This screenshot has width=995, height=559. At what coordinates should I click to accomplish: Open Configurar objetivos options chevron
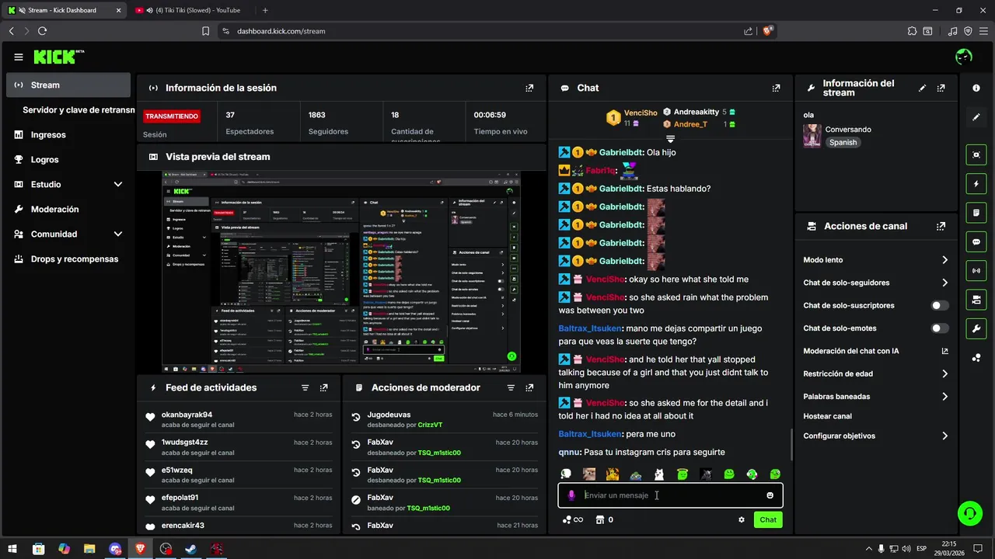click(x=944, y=436)
